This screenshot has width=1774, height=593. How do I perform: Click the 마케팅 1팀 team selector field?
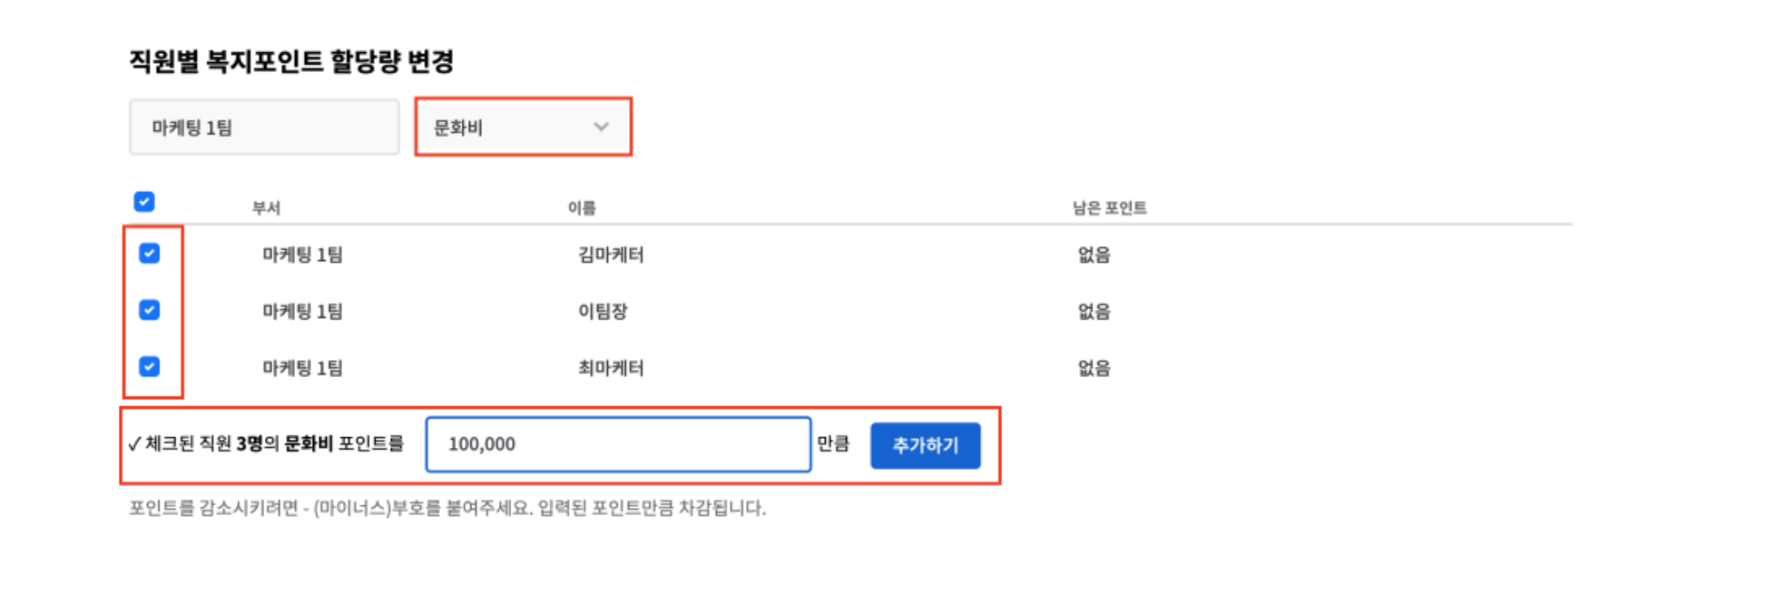point(264,127)
